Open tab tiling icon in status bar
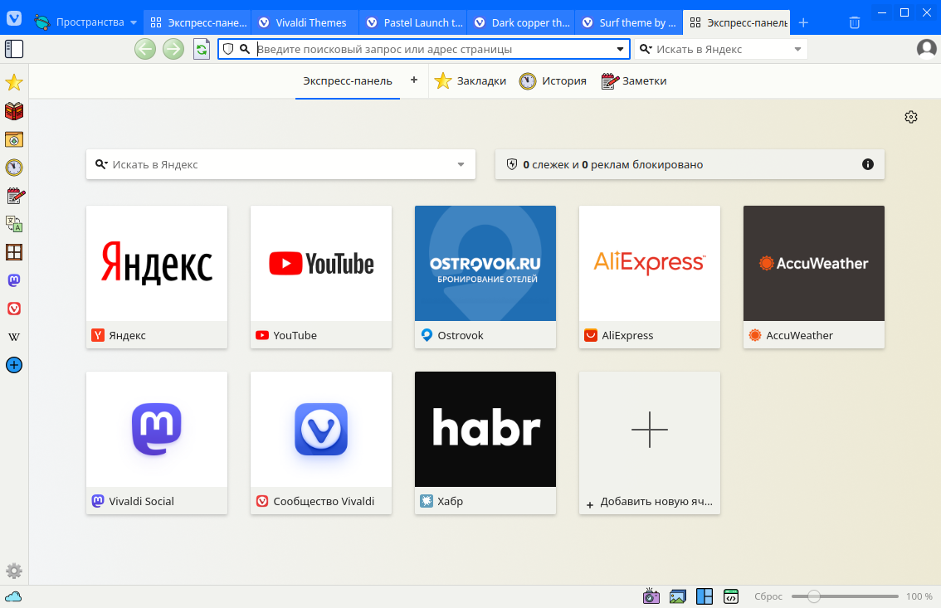The height and width of the screenshot is (608, 941). tap(705, 596)
